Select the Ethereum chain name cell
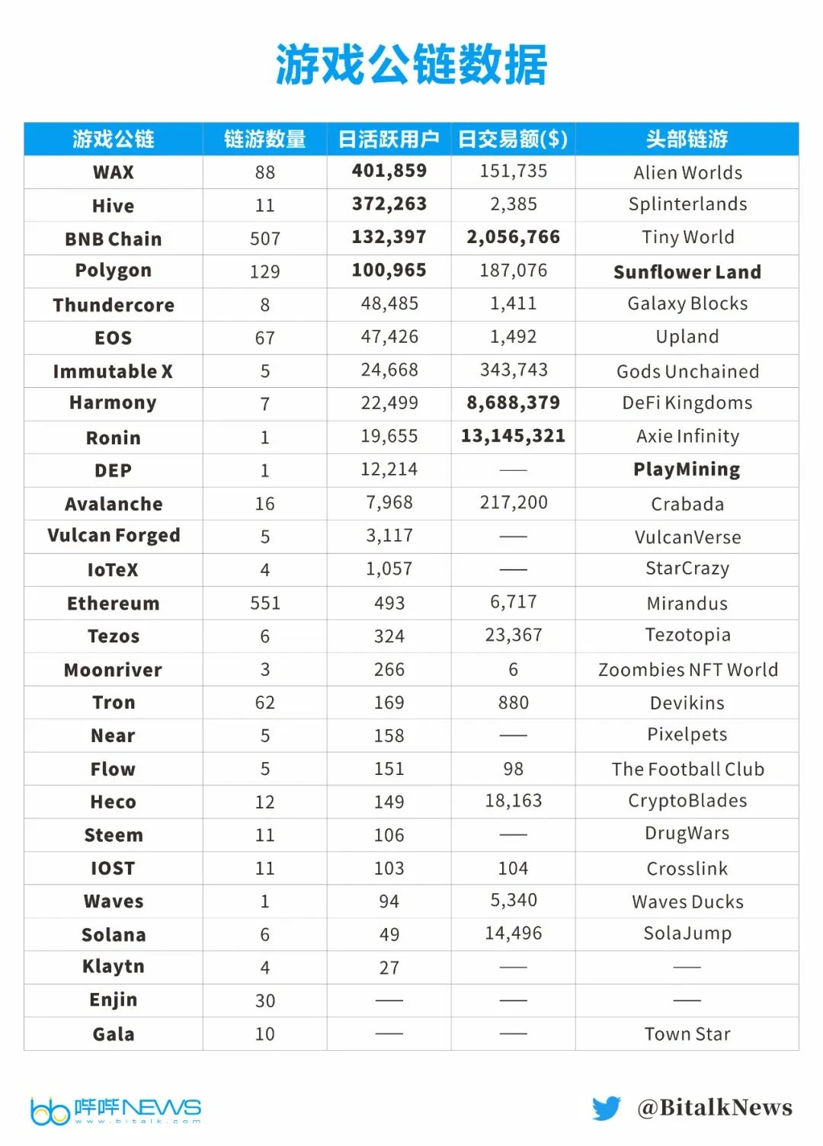The width and height of the screenshot is (823, 1146). pos(114,603)
